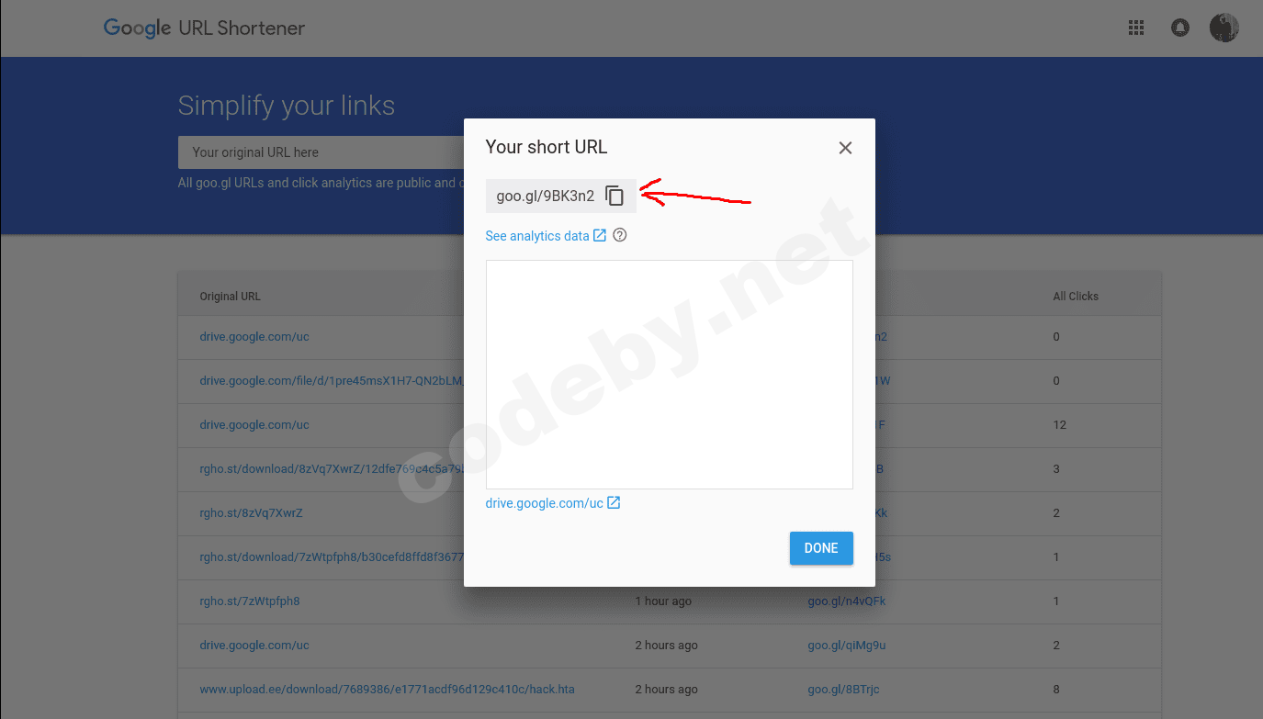Open the Google URL Shortener logo
This screenshot has width=1263, height=719.
click(x=204, y=28)
